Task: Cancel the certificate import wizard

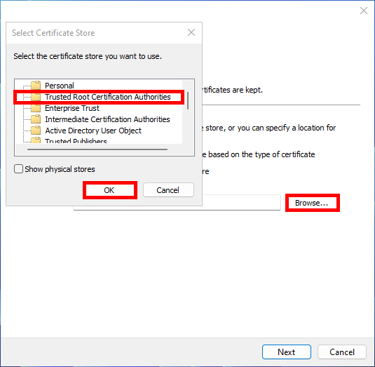Action: click(342, 352)
